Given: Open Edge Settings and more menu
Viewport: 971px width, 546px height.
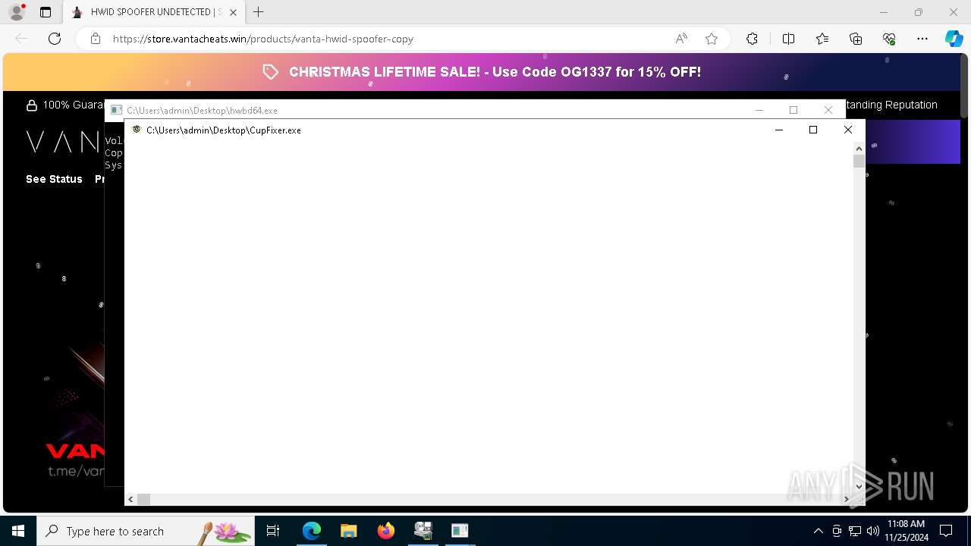Looking at the screenshot, I should [922, 39].
